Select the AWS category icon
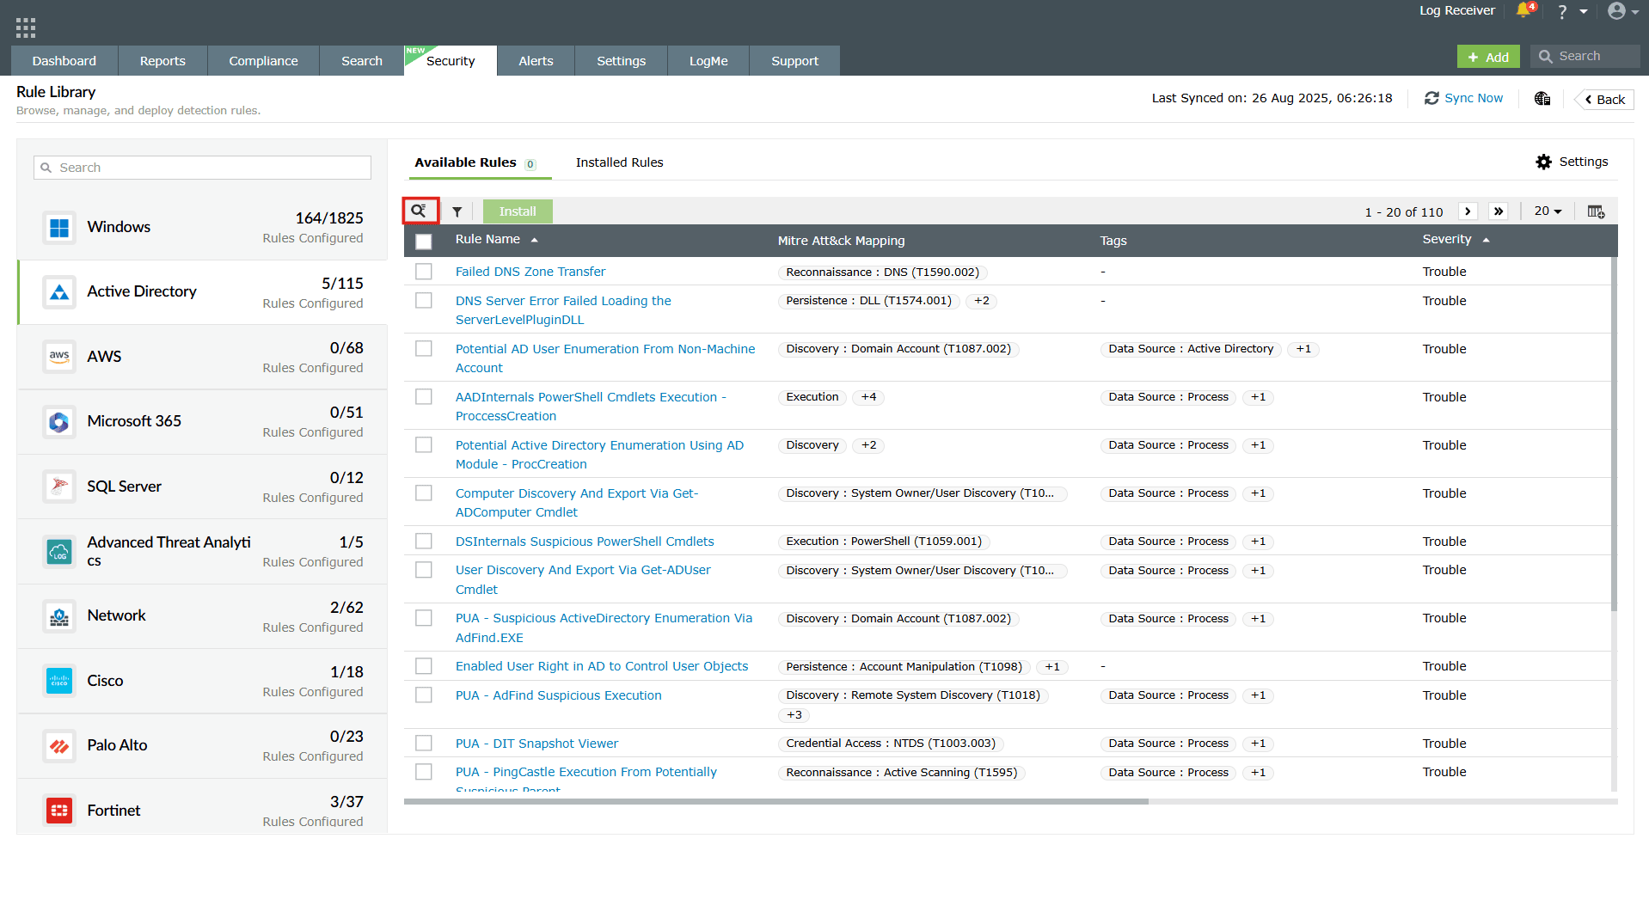The image size is (1649, 912). click(x=59, y=357)
